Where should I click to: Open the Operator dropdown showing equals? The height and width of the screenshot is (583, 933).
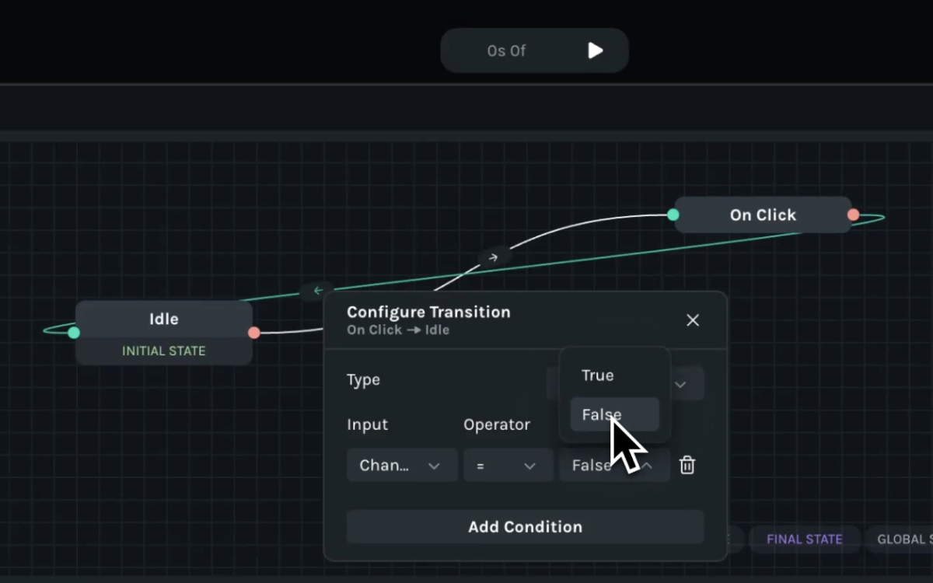pos(508,466)
